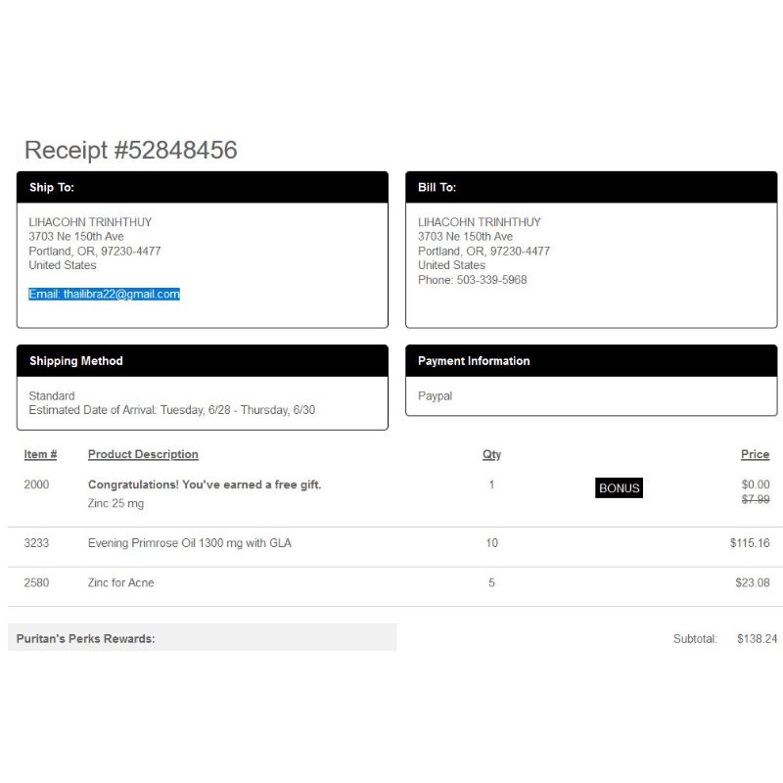Click the Puritan's Perks Rewards label
Image resolution: width=783 pixels, height=783 pixels.
pyautogui.click(x=86, y=639)
